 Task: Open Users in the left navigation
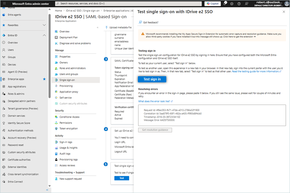(11, 50)
